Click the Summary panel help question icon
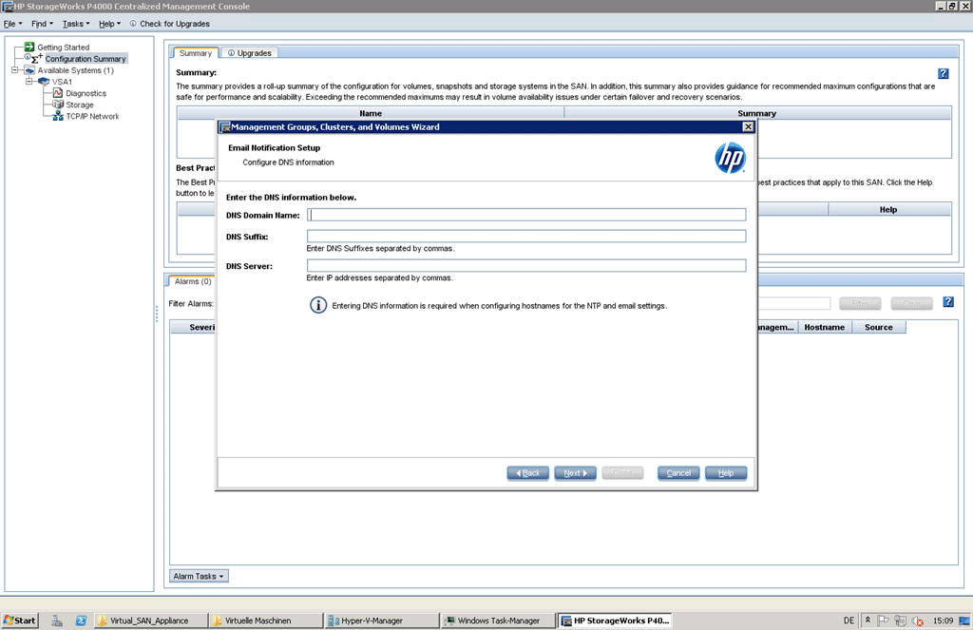This screenshot has width=973, height=630. (943, 73)
